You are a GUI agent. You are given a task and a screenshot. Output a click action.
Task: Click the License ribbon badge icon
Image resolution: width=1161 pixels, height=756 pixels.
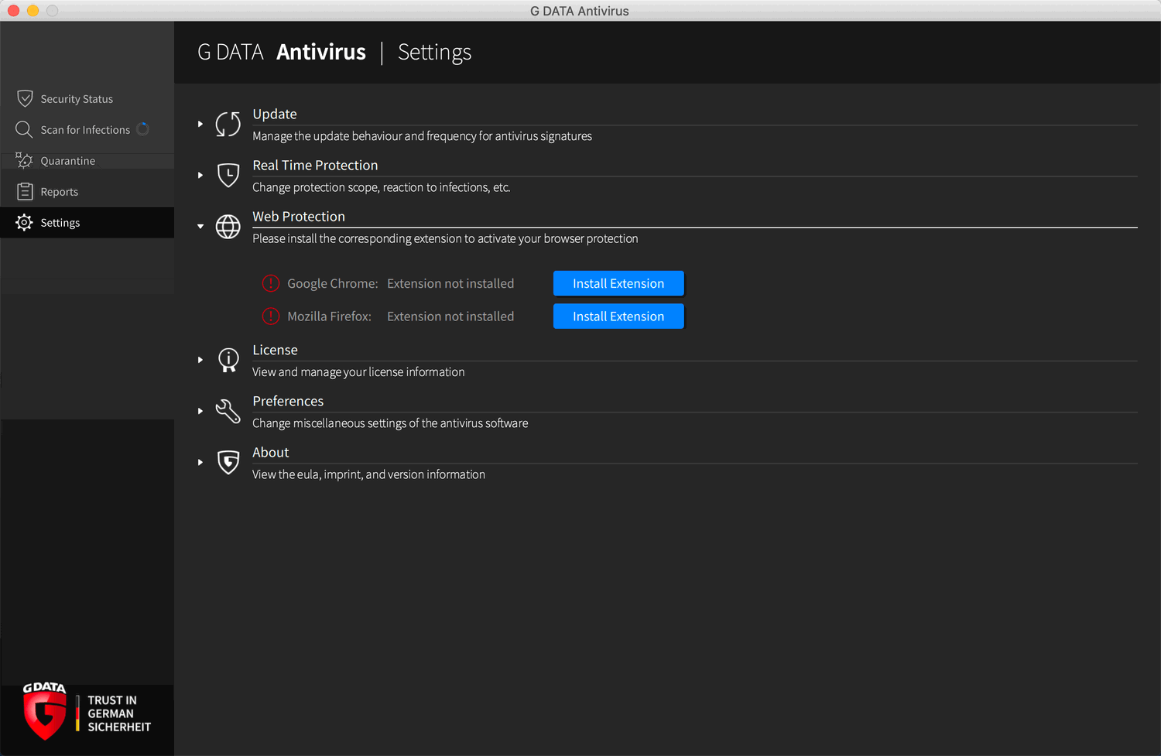(228, 360)
